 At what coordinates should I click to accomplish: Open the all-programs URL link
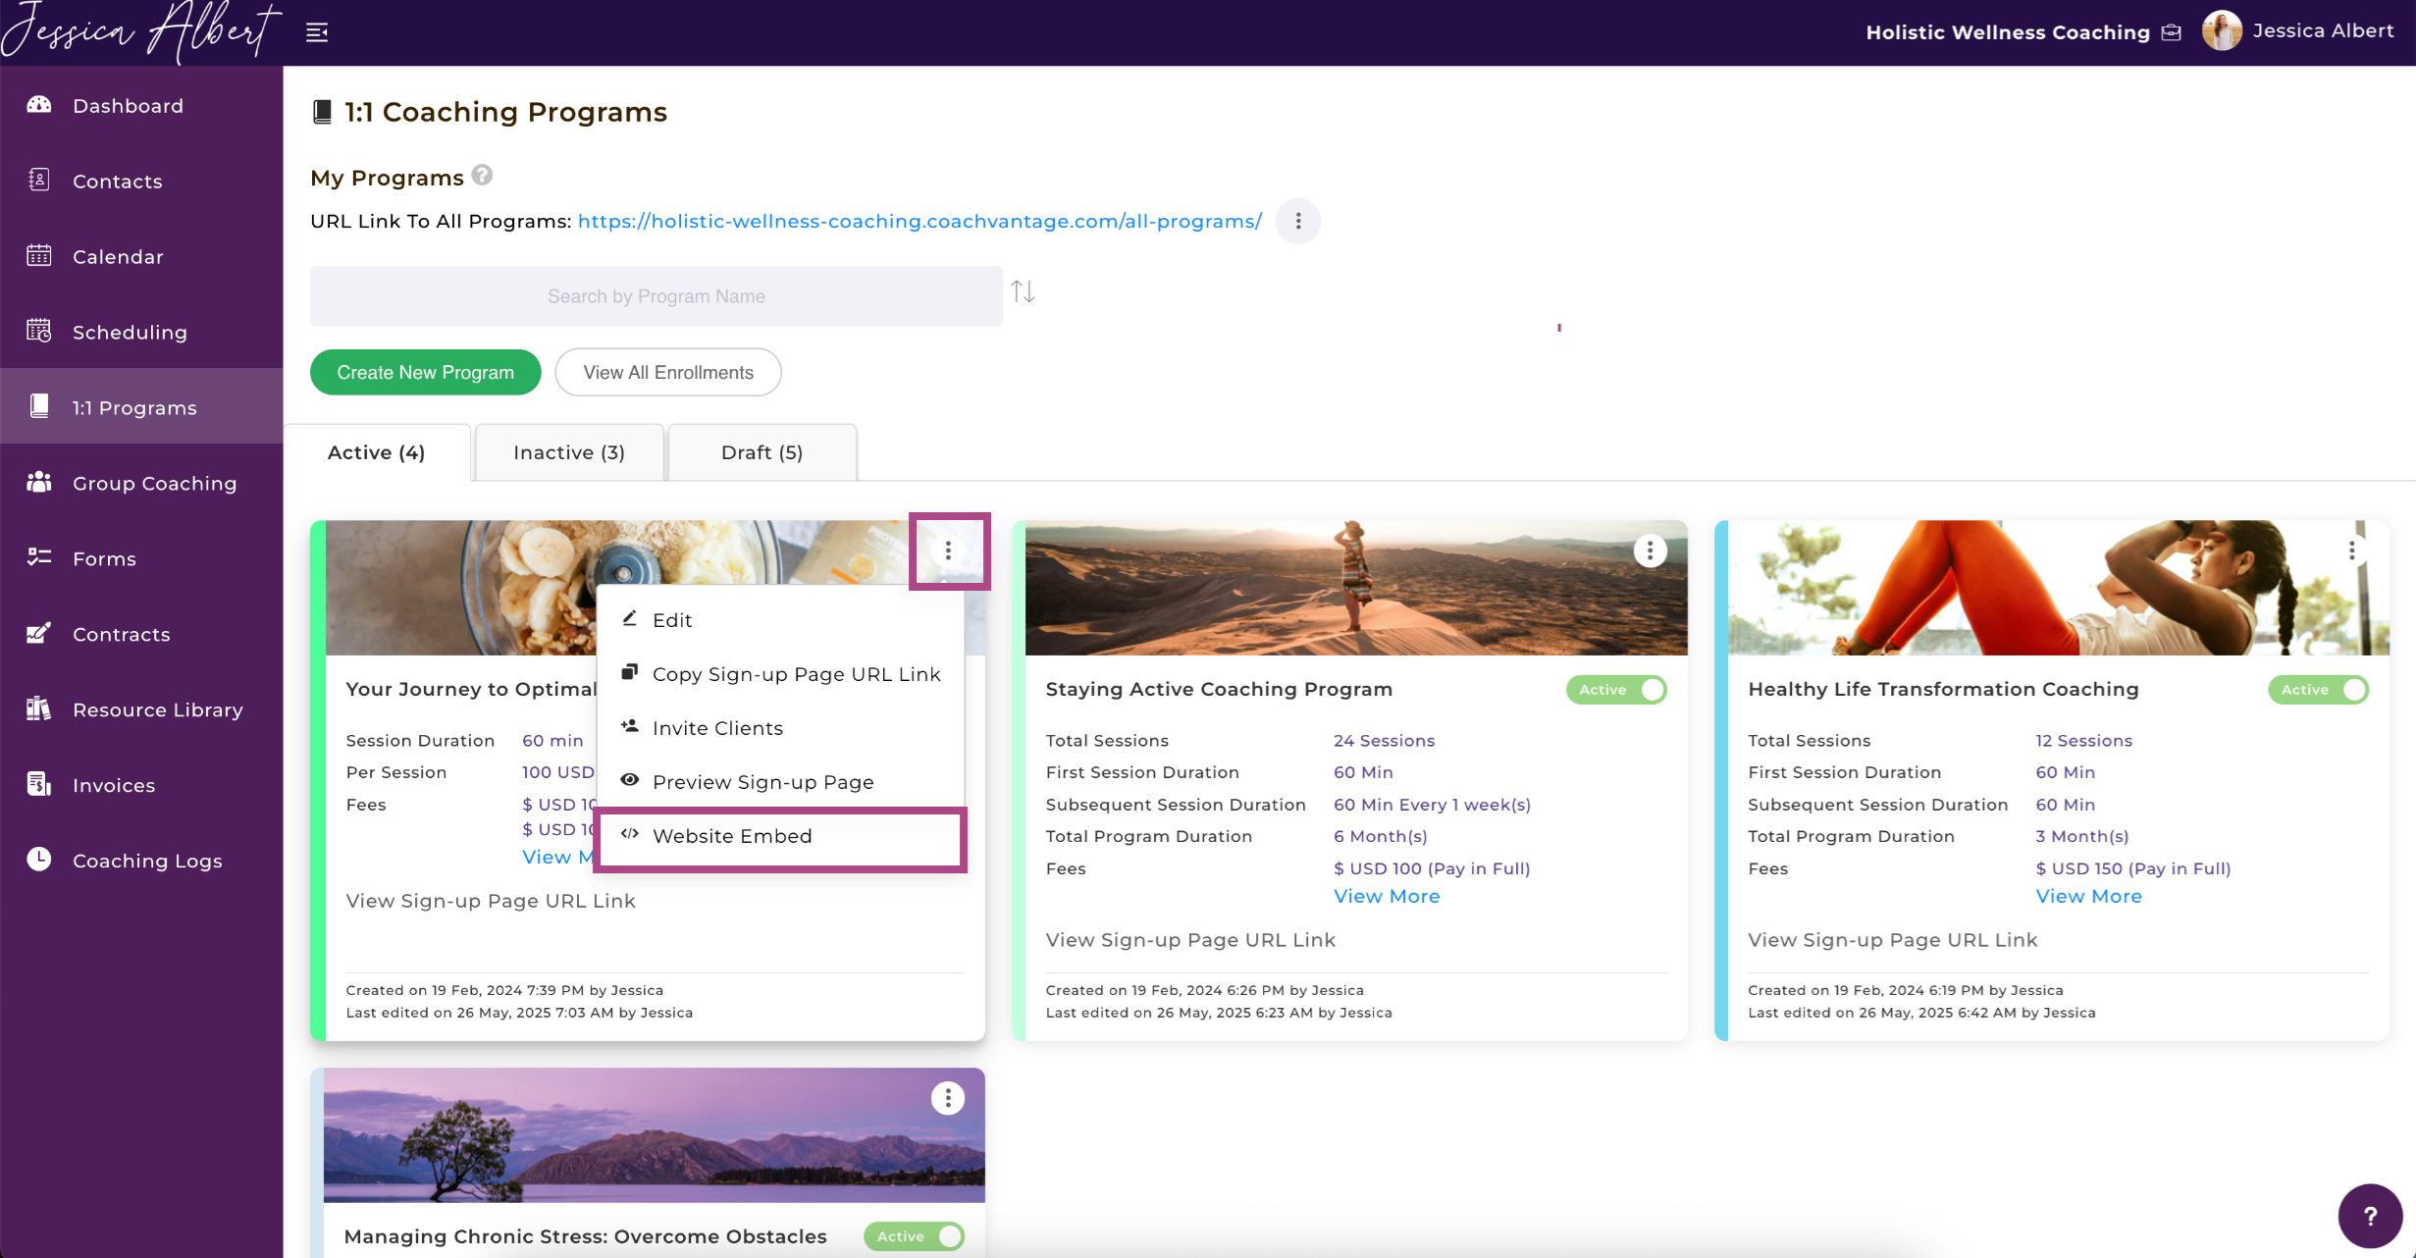tap(919, 221)
